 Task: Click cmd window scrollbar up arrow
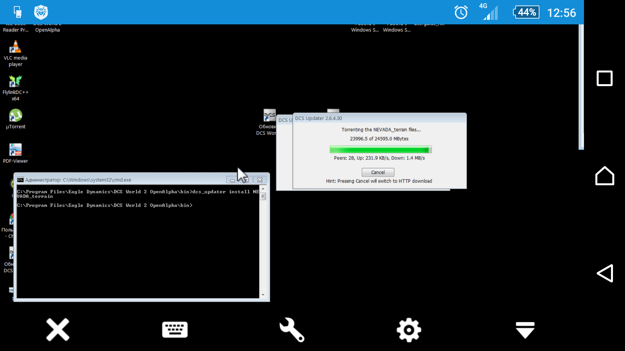pos(263,189)
